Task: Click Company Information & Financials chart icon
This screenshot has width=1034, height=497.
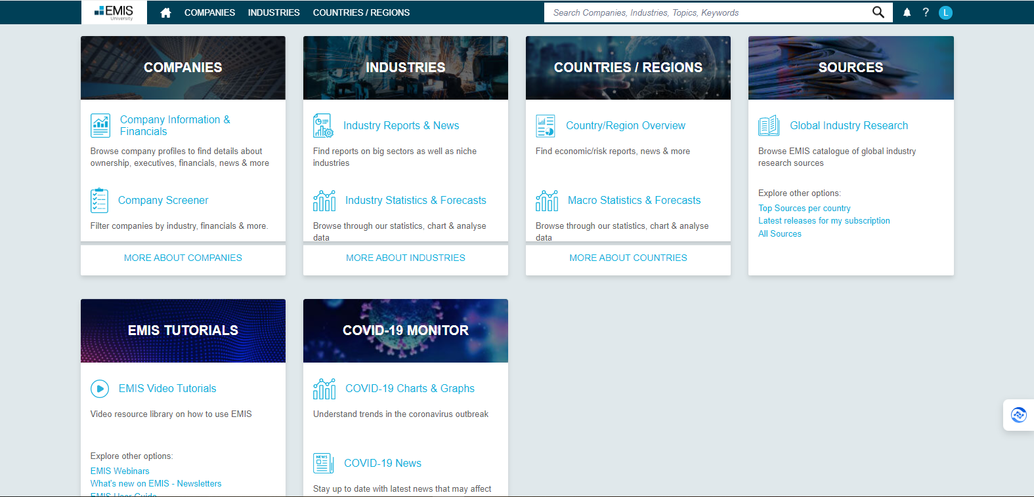Action: pyautogui.click(x=100, y=125)
